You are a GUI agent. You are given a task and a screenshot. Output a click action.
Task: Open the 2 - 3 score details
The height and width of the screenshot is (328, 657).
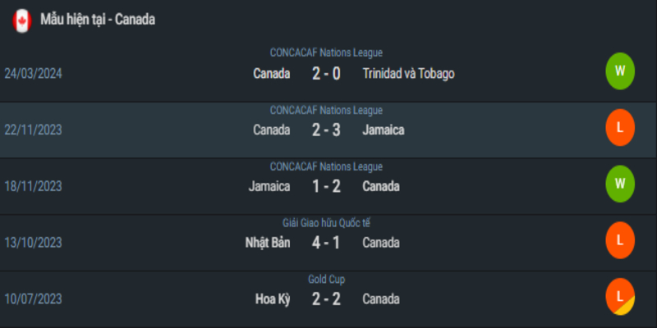tap(326, 130)
